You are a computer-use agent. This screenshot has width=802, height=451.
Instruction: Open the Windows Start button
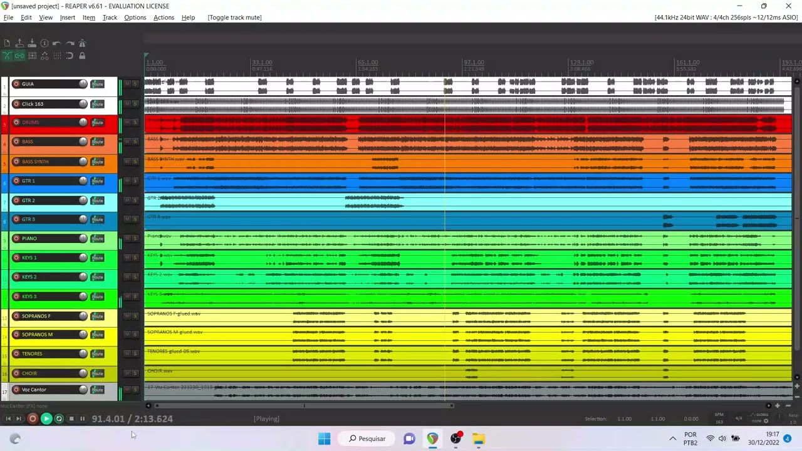[324, 438]
